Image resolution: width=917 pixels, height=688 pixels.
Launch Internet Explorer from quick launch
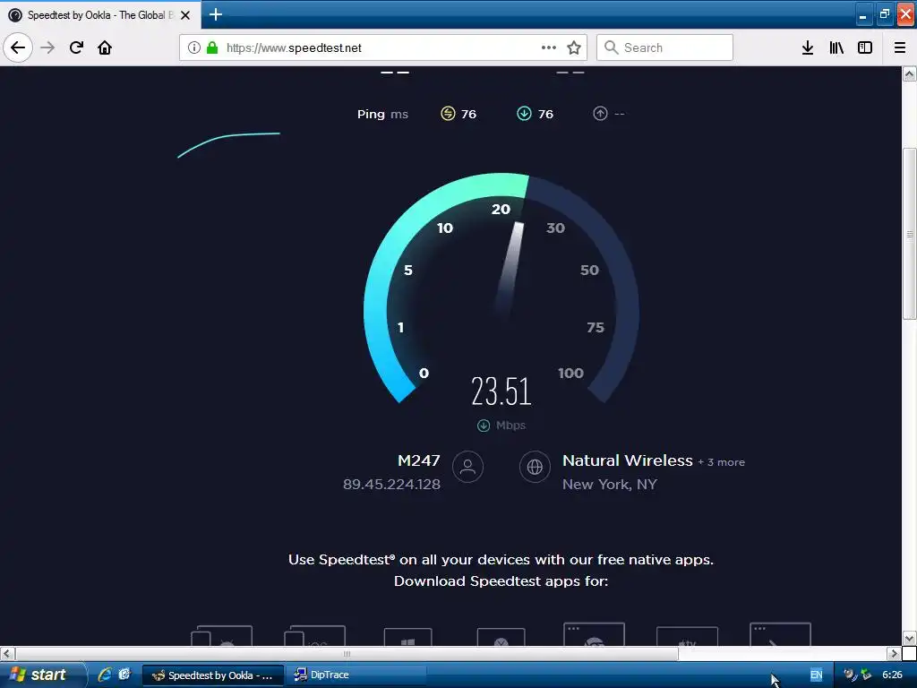[105, 675]
